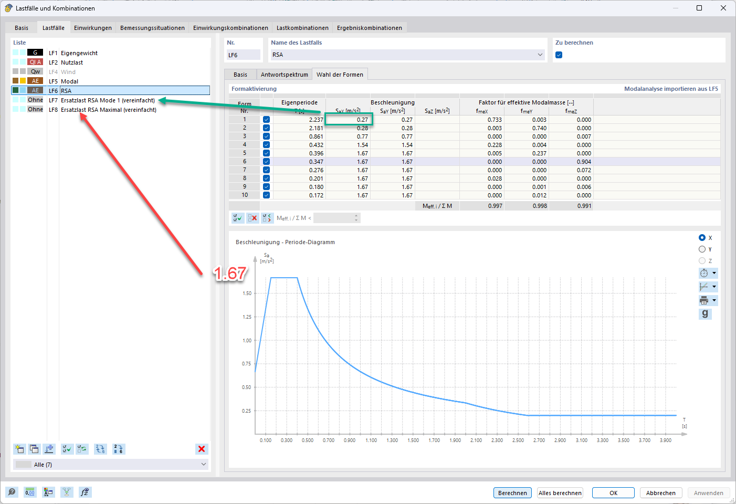Screen dimensions: 736x504
Task: Copy the selected load case
Action: point(34,449)
